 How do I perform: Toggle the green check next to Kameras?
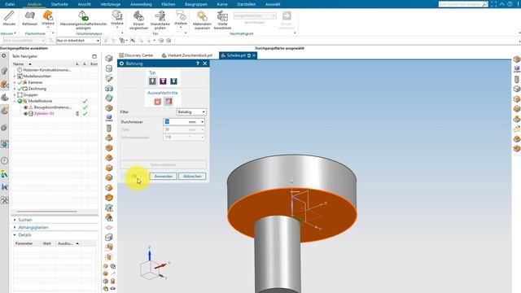(20, 82)
